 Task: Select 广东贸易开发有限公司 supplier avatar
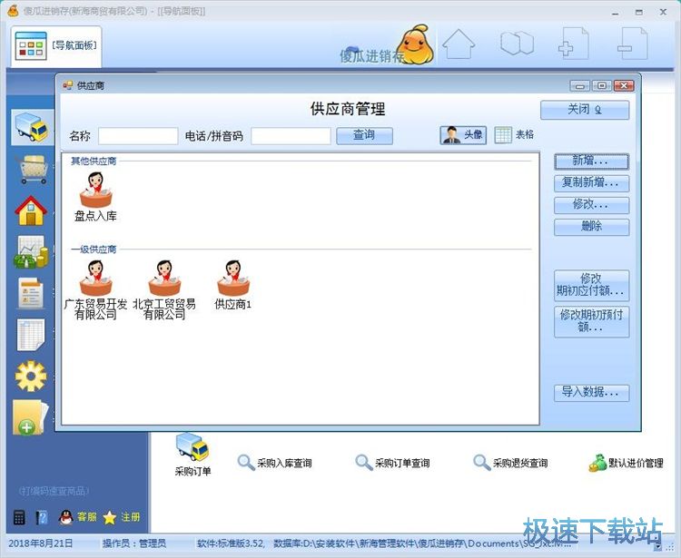[95, 289]
